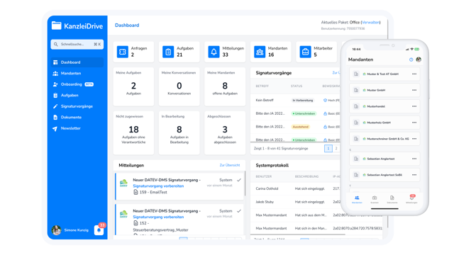Open the Meine Aufgaben card

tap(133, 86)
